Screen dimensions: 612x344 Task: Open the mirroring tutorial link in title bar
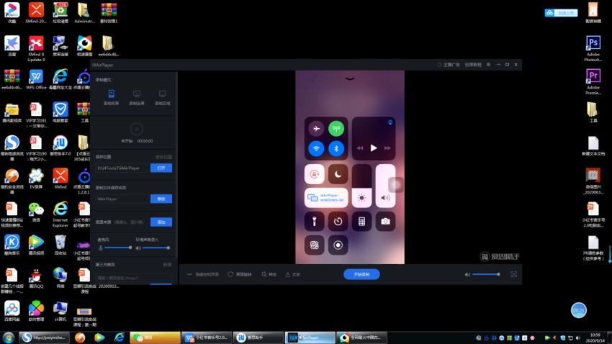pos(472,65)
